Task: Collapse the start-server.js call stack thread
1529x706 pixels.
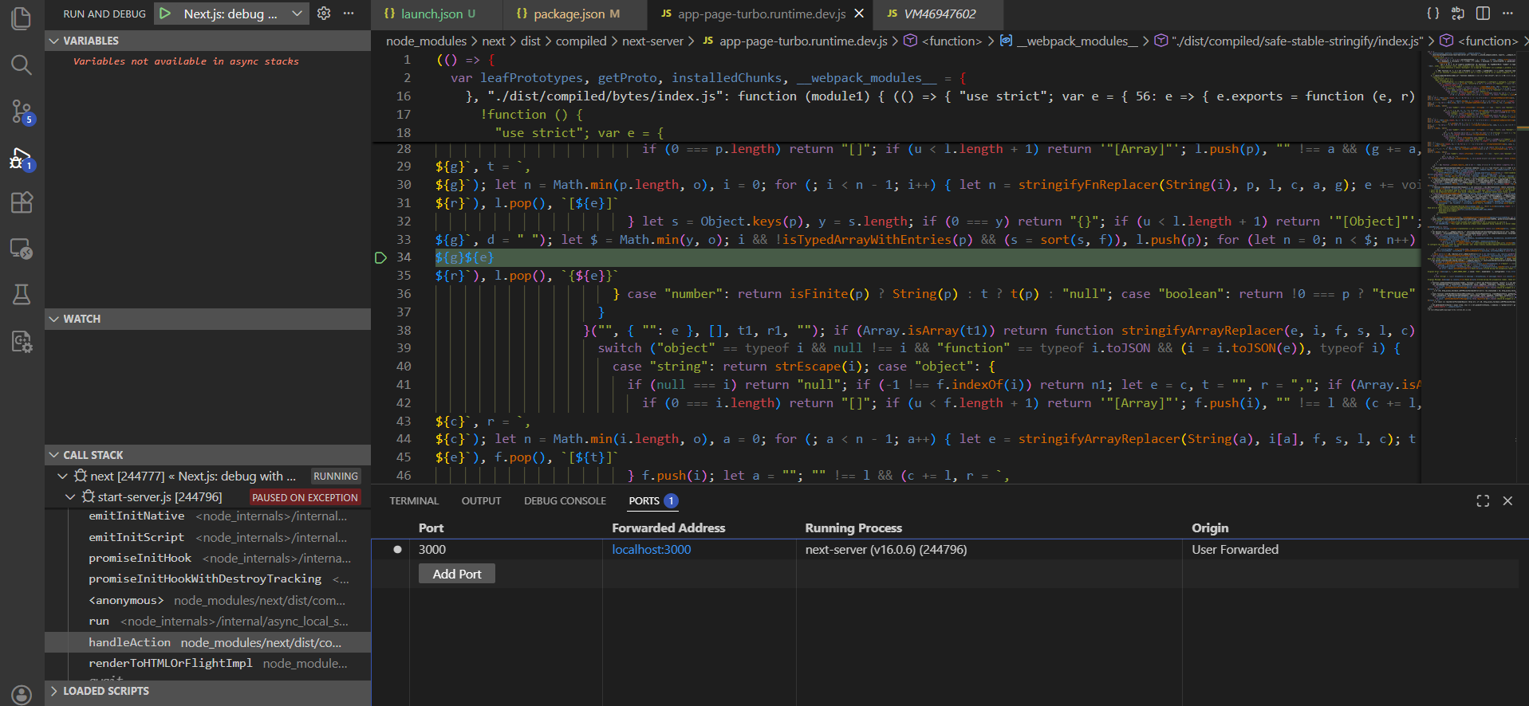Action: click(x=70, y=497)
